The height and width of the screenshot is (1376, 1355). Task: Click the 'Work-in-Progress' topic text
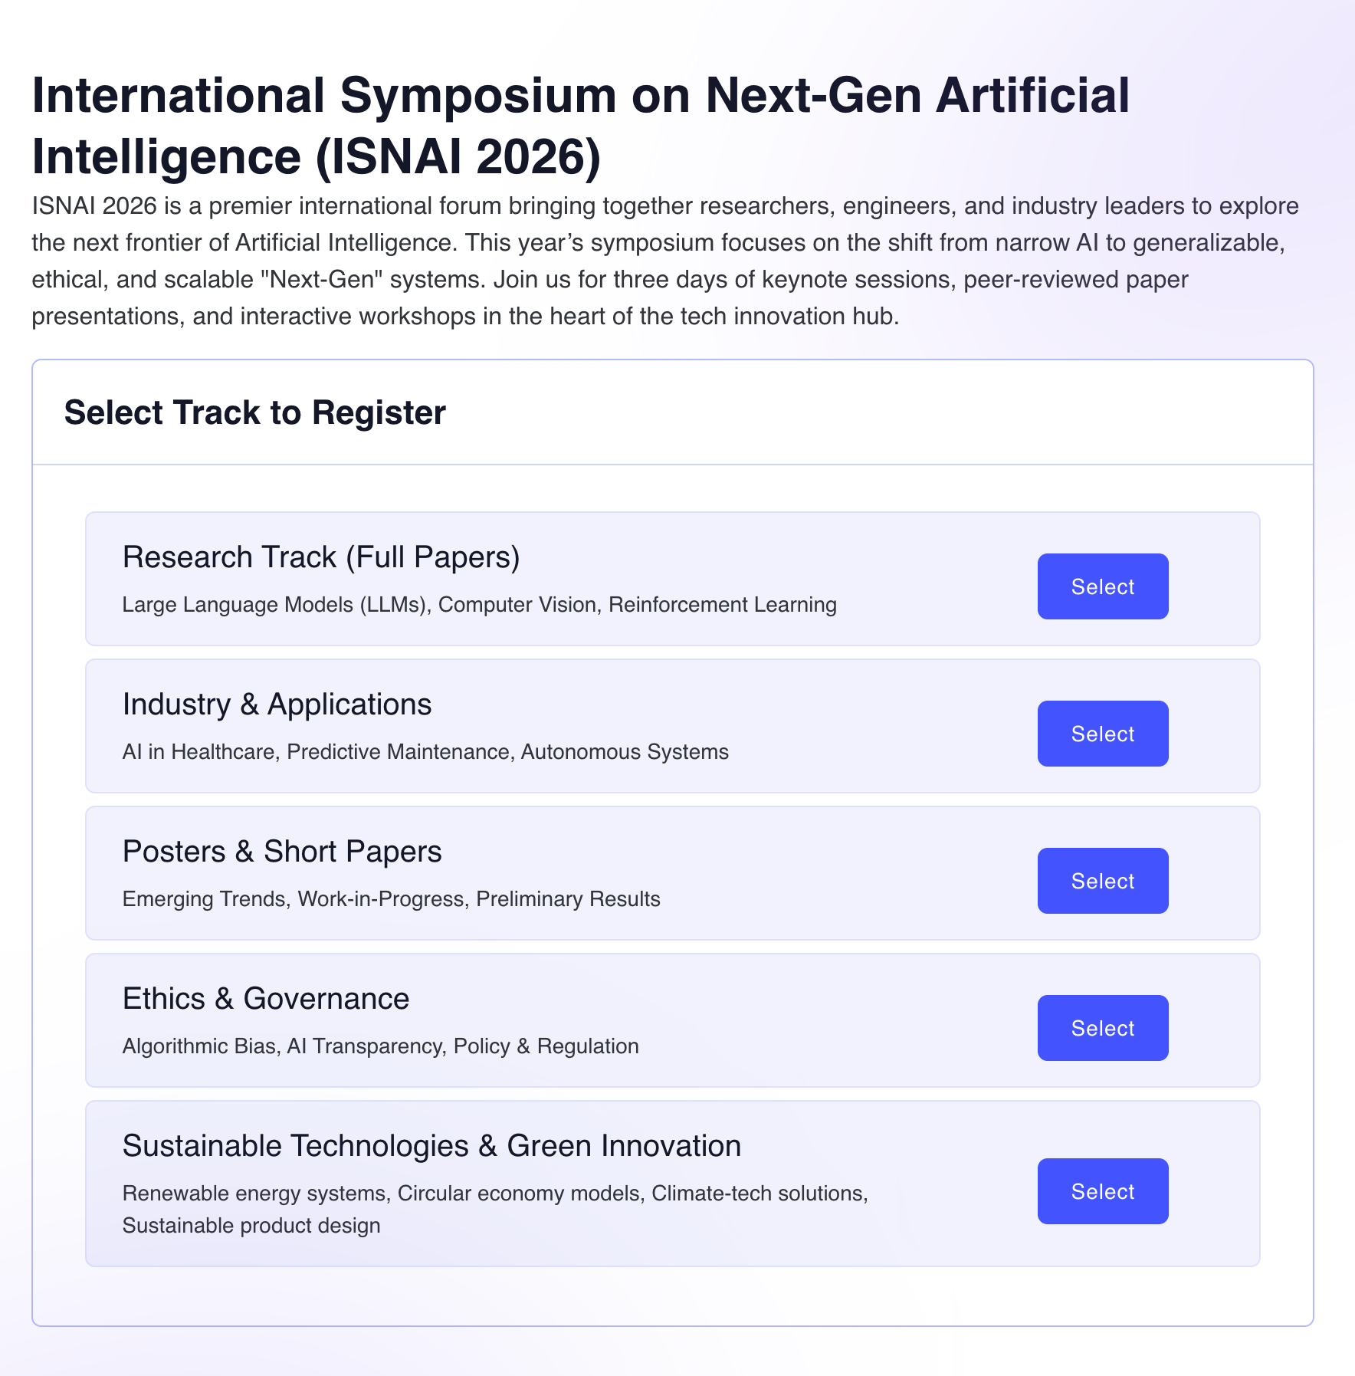[381, 899]
